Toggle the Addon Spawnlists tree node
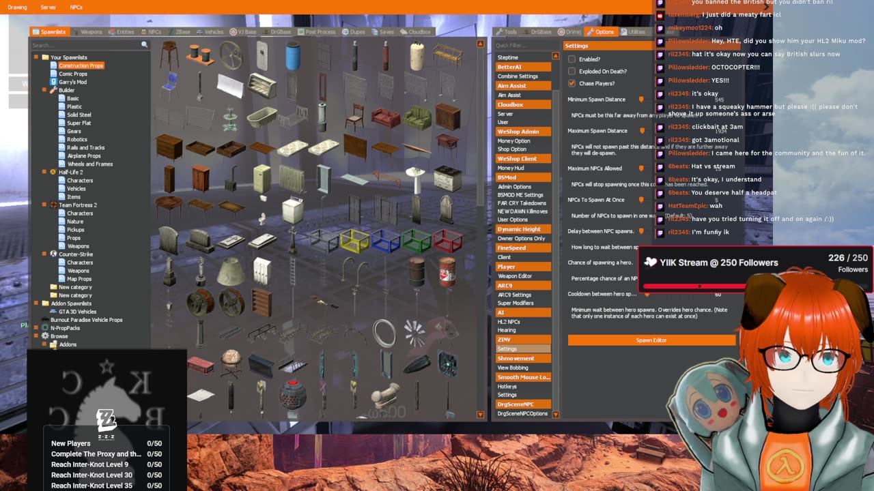The height and width of the screenshot is (491, 874). 36,303
